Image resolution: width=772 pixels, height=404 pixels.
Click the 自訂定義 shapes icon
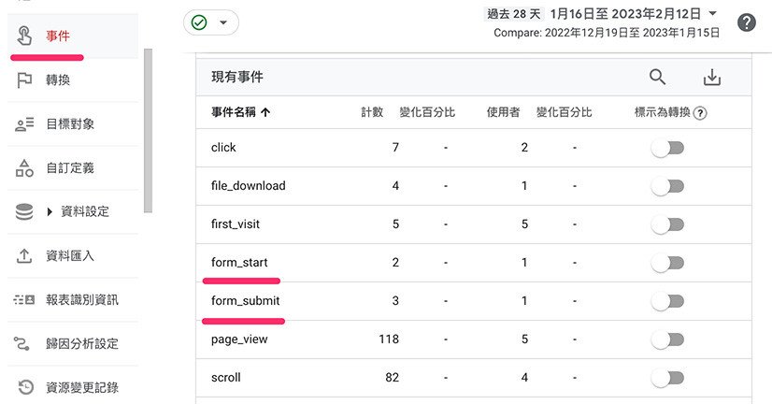25,168
